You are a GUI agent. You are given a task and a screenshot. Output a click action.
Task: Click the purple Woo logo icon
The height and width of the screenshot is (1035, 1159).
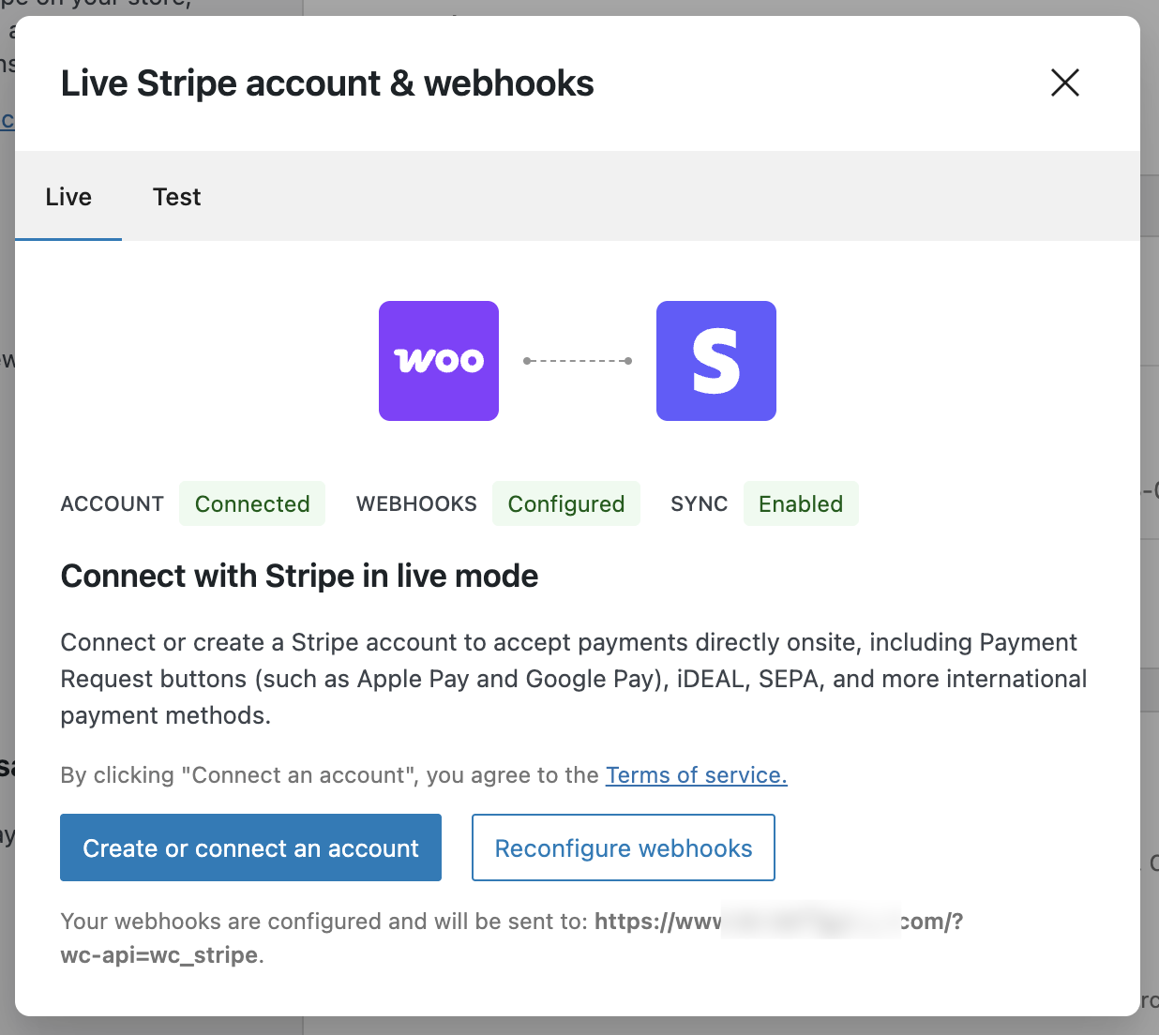(439, 361)
